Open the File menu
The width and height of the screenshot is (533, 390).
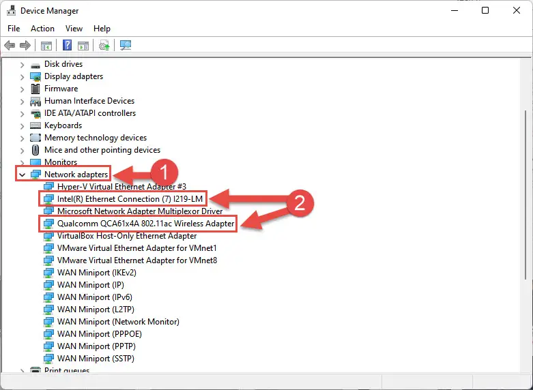14,29
